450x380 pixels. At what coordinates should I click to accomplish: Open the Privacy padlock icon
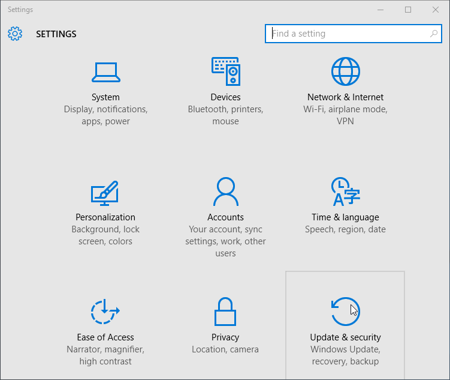pos(225,312)
